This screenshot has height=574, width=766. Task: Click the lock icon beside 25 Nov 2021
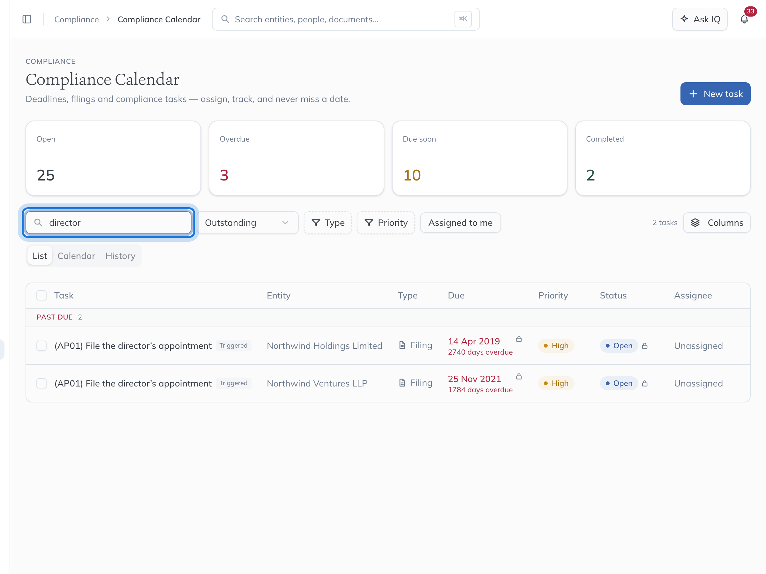pos(519,377)
